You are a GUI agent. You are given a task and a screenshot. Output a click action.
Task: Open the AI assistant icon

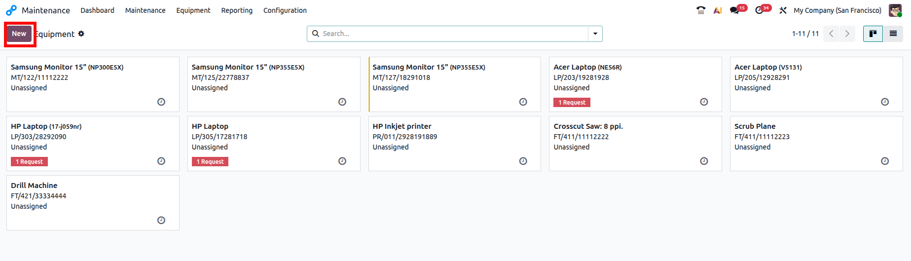[718, 10]
